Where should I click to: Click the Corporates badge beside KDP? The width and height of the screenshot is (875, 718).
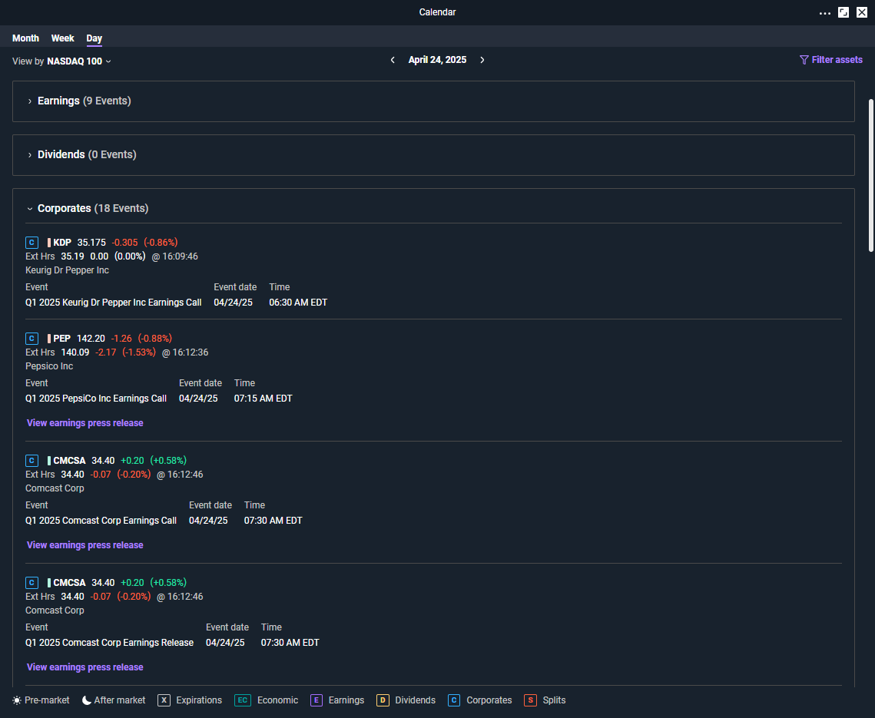(31, 243)
